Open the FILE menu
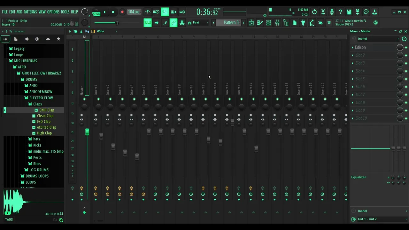 click(x=5, y=12)
